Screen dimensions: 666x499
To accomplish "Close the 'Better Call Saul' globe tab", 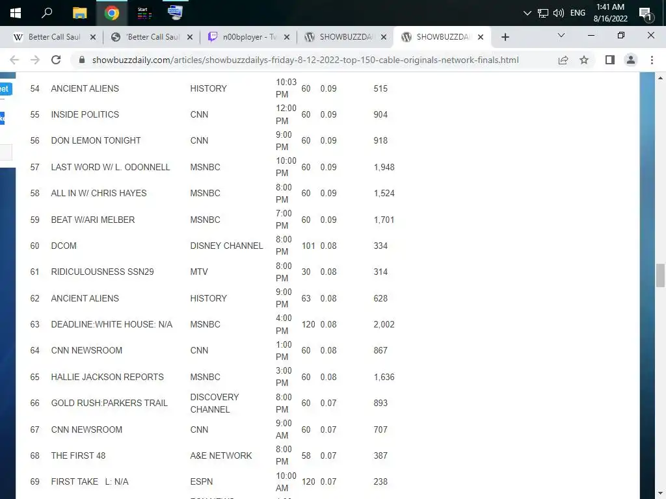I will 190,37.
